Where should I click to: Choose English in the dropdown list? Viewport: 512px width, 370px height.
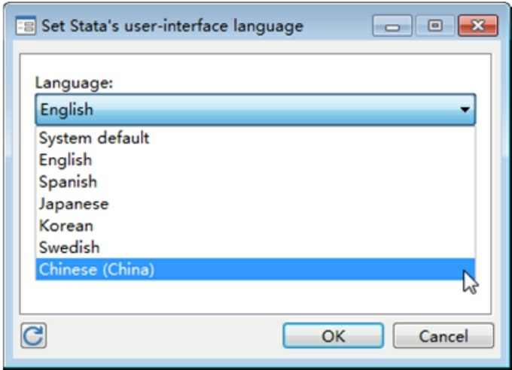(255, 160)
